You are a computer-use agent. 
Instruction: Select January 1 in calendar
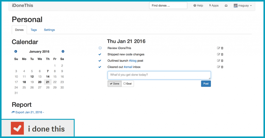(x=55, y=66)
